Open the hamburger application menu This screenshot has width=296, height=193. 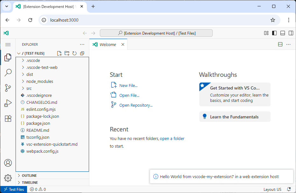pos(8,44)
